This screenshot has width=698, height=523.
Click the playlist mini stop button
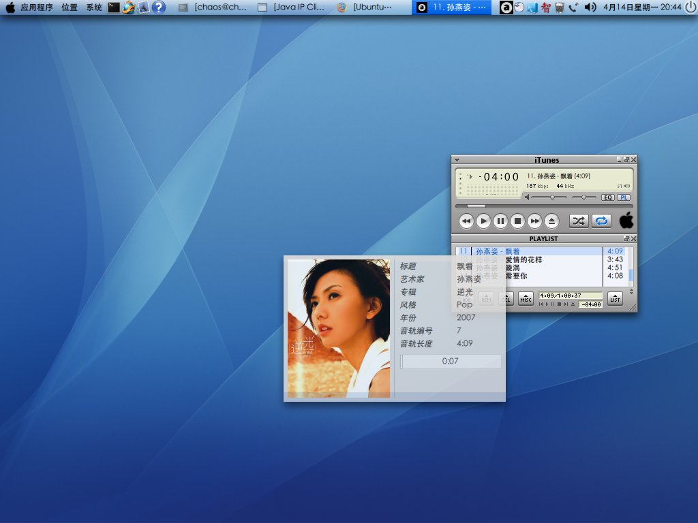click(x=559, y=304)
